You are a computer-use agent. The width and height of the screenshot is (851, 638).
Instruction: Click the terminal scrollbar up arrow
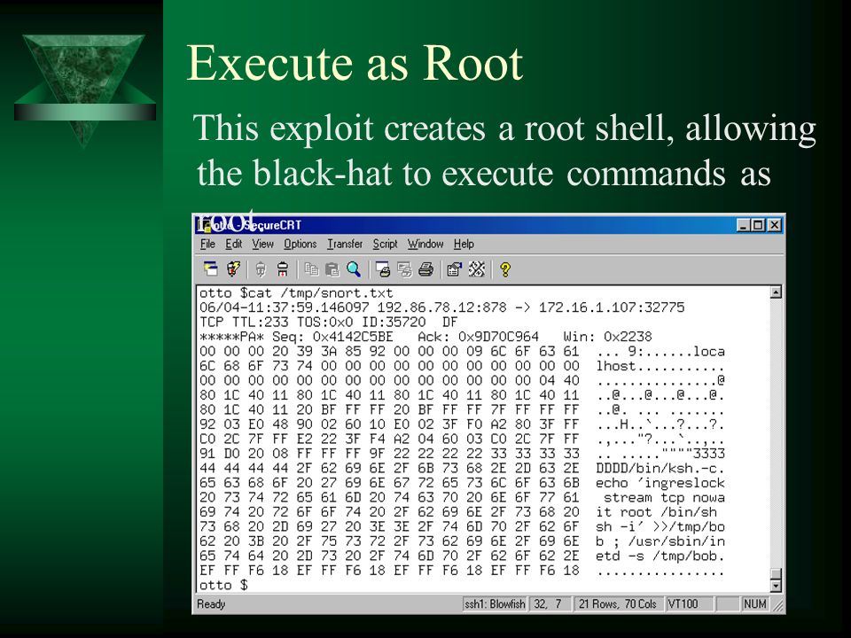pos(777,292)
